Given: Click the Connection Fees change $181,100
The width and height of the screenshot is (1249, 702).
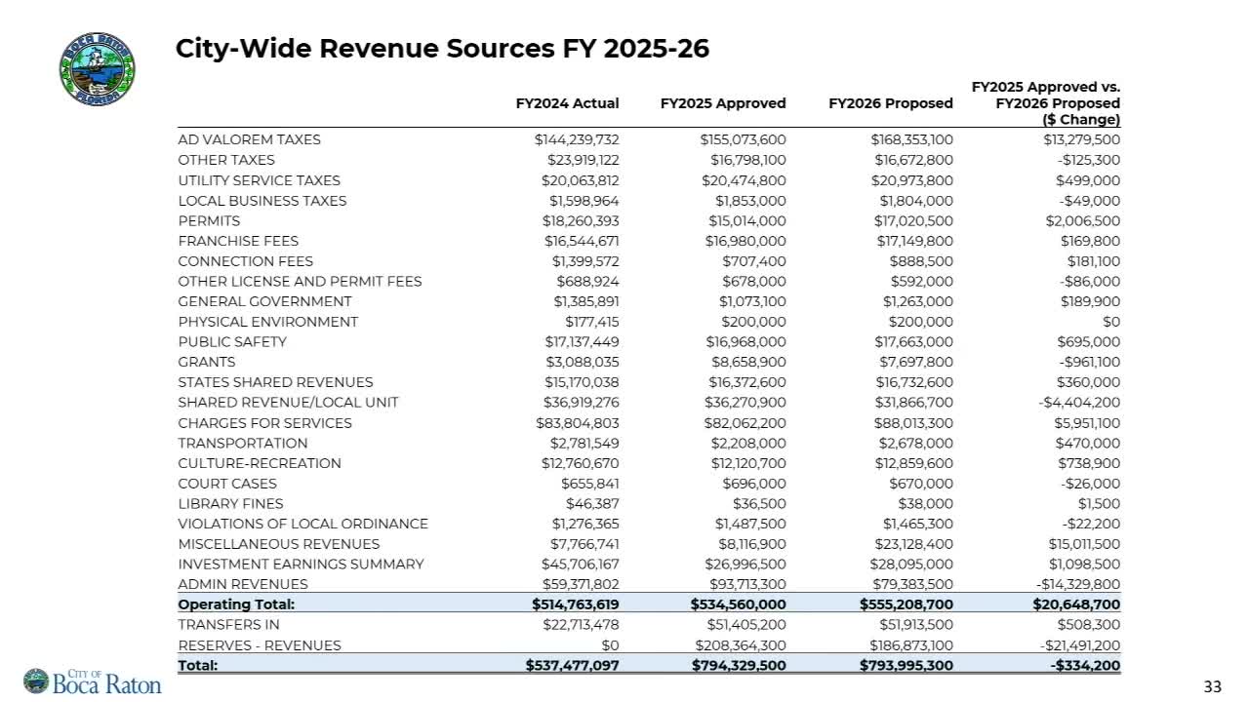Looking at the screenshot, I should [x=1093, y=261].
